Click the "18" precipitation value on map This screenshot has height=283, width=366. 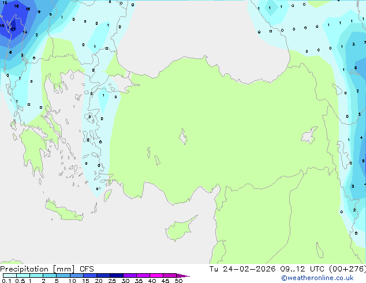(16, 6)
